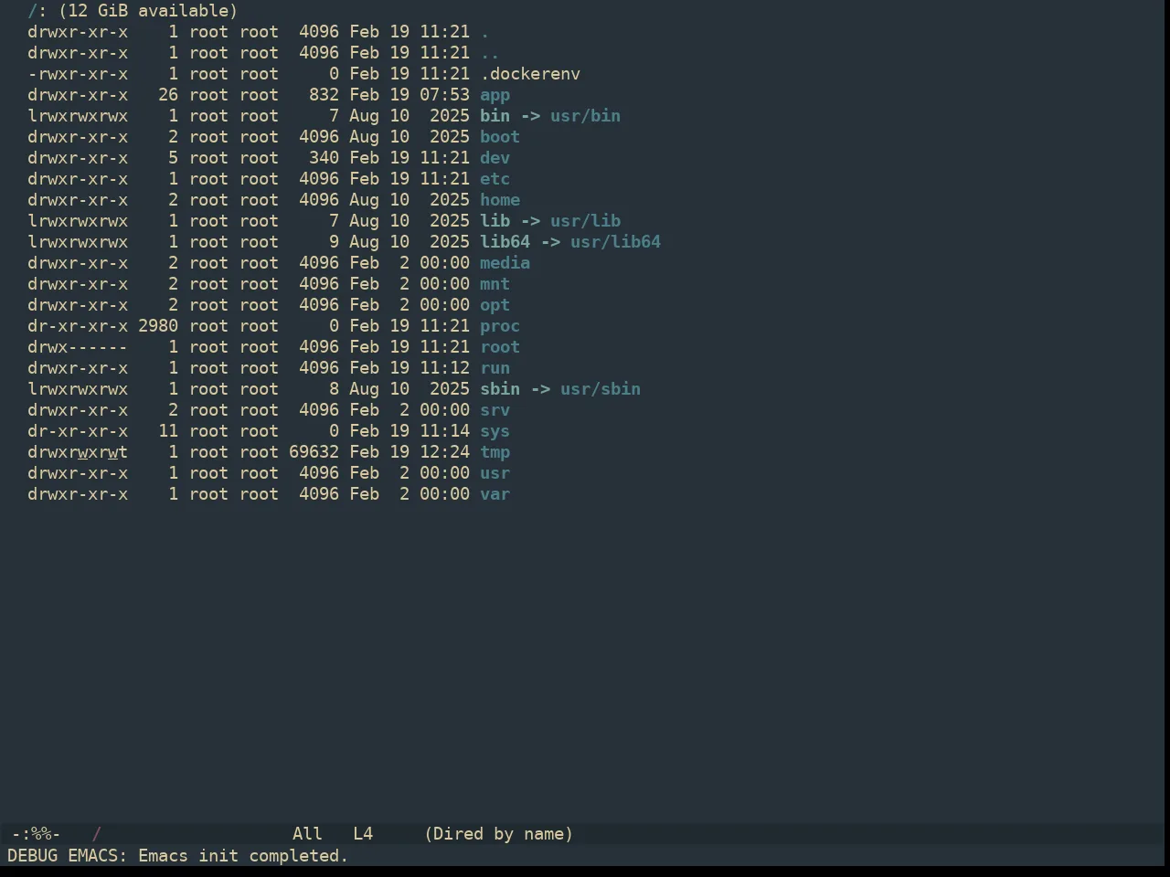Click the parent directory '..' entry
Viewport: 1170px width, 877px height.
(490, 53)
